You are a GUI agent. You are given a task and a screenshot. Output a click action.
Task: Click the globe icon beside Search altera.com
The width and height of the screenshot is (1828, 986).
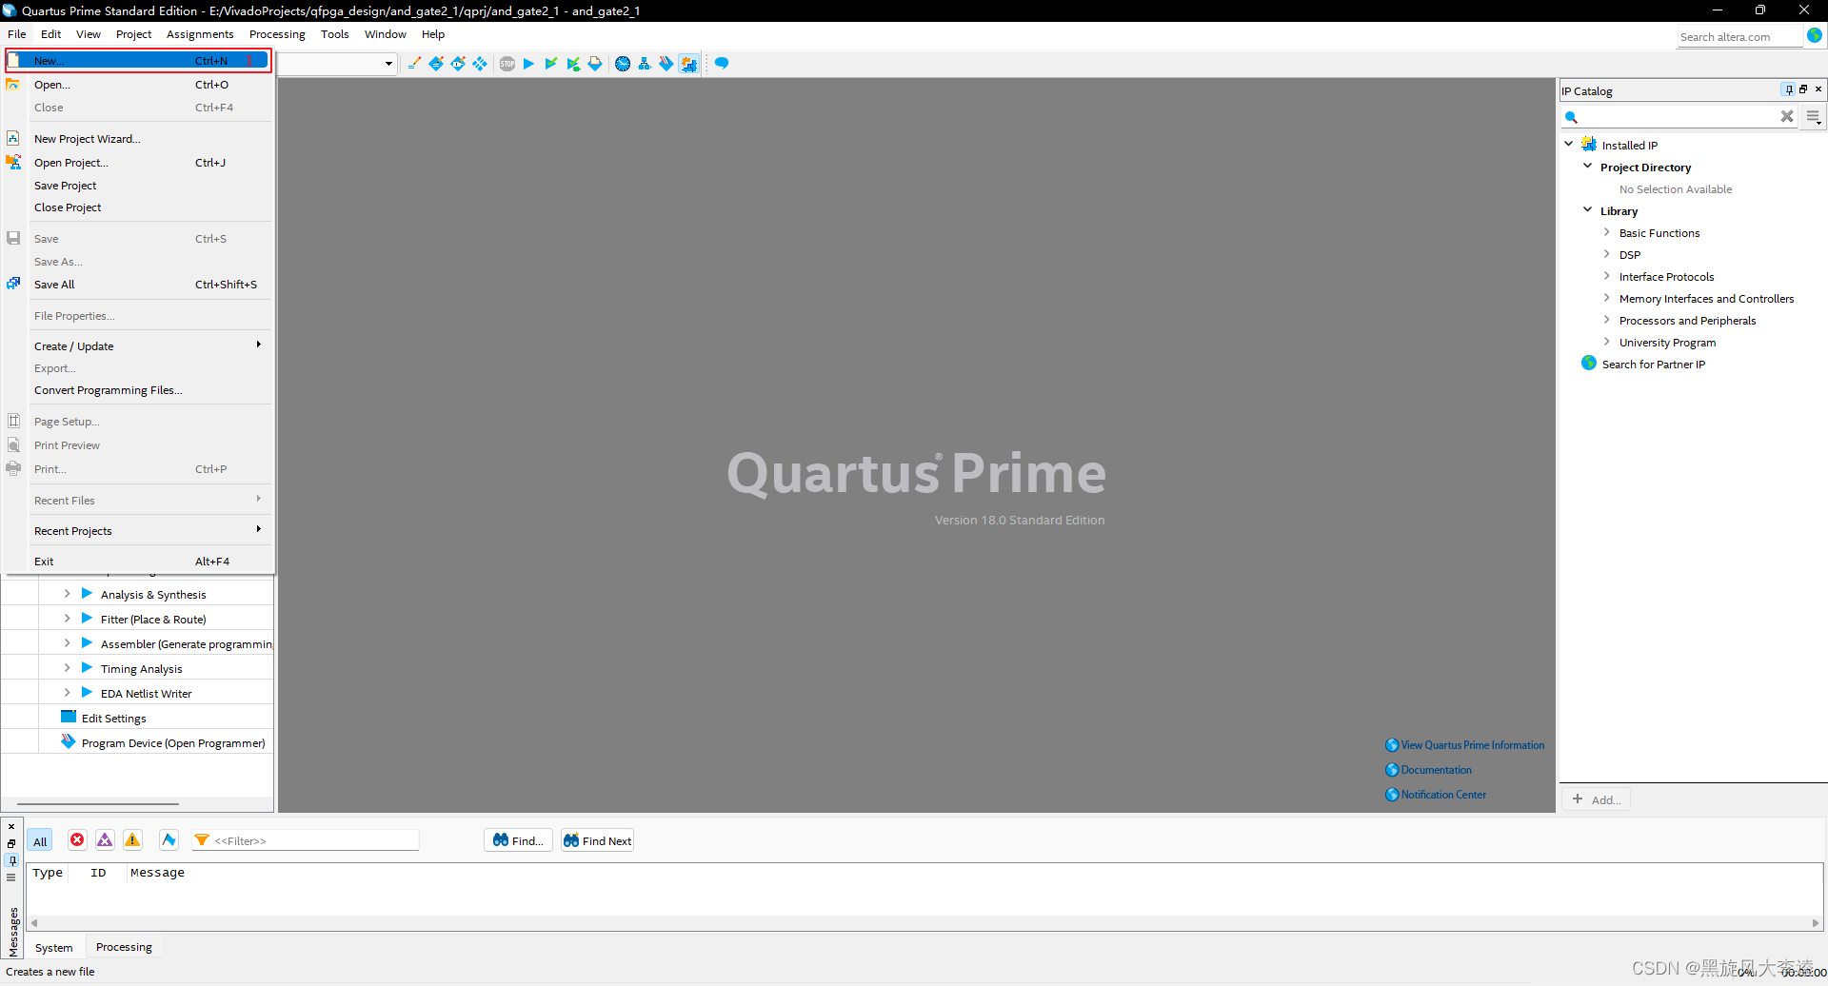pyautogui.click(x=1815, y=35)
